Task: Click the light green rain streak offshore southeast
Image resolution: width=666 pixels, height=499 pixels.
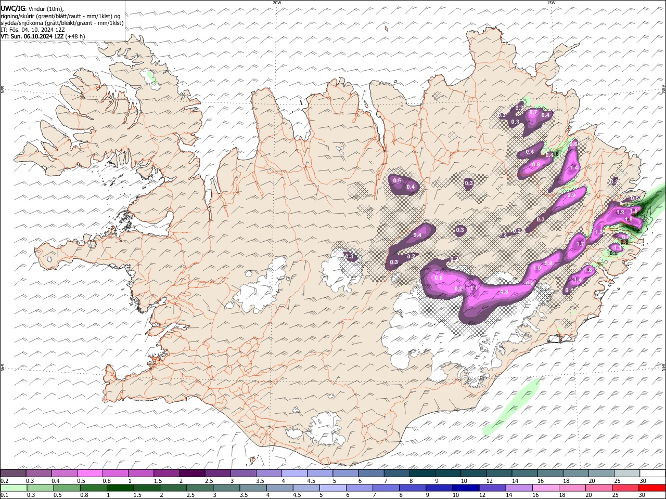Action: pyautogui.click(x=511, y=407)
